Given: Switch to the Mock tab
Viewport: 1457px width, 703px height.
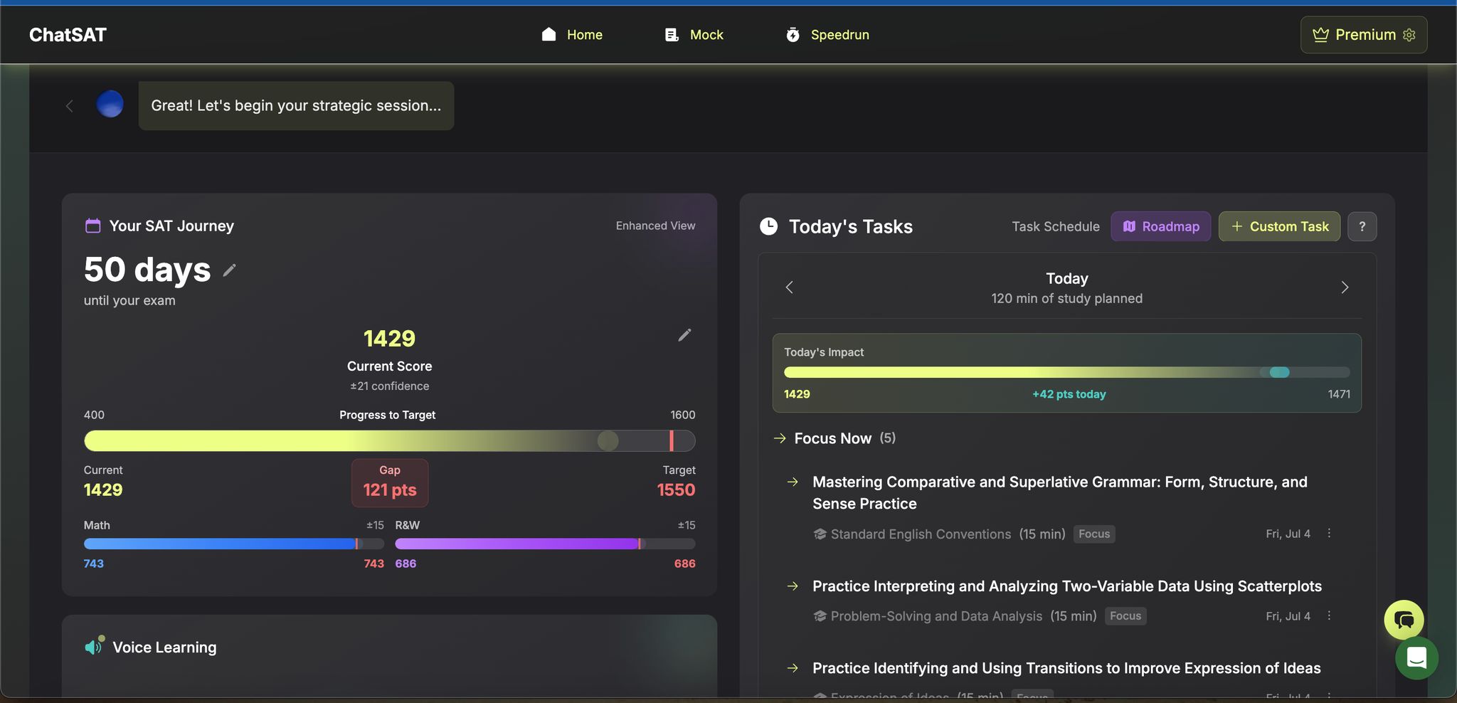Looking at the screenshot, I should click(x=694, y=35).
